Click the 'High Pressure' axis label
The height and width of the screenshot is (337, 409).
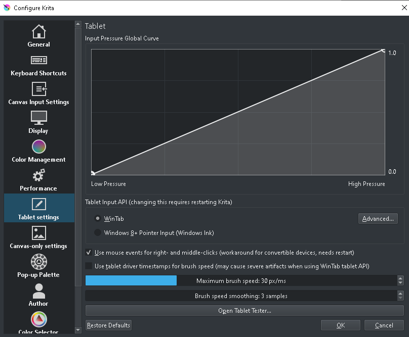tap(366, 184)
